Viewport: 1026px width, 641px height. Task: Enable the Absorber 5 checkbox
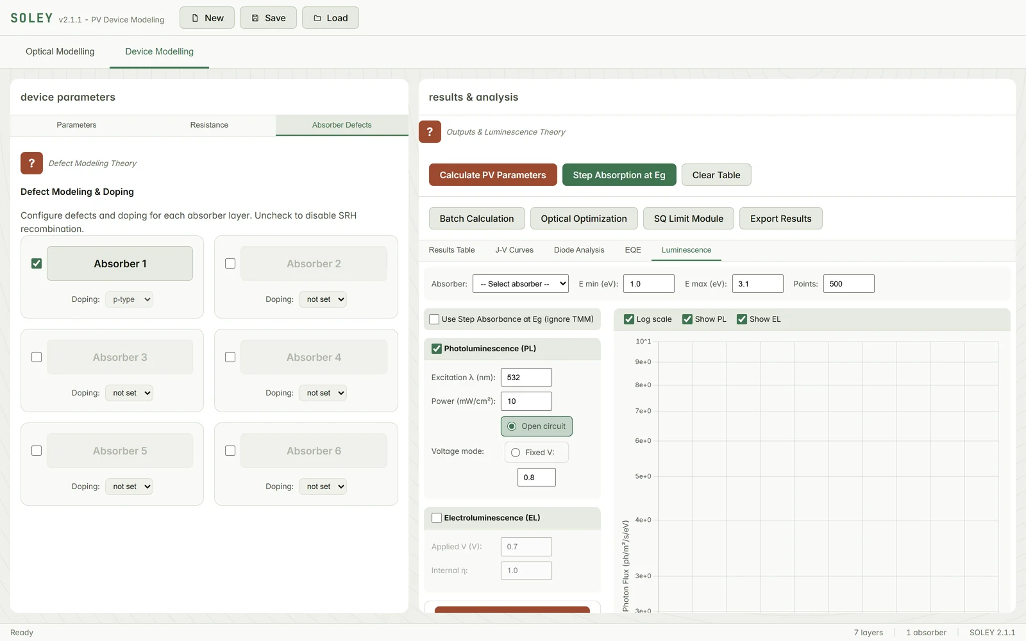37,451
